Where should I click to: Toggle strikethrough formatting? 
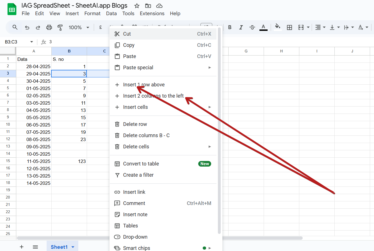click(x=252, y=27)
